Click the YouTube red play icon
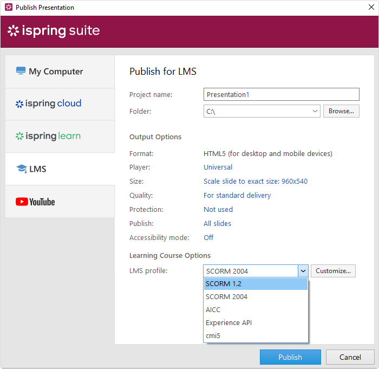This screenshot has height=369, width=379. [22, 202]
